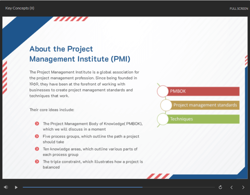Open FULL SCREEN mode
Image resolution: width=250 pixels, height=195 pixels.
(x=239, y=9)
